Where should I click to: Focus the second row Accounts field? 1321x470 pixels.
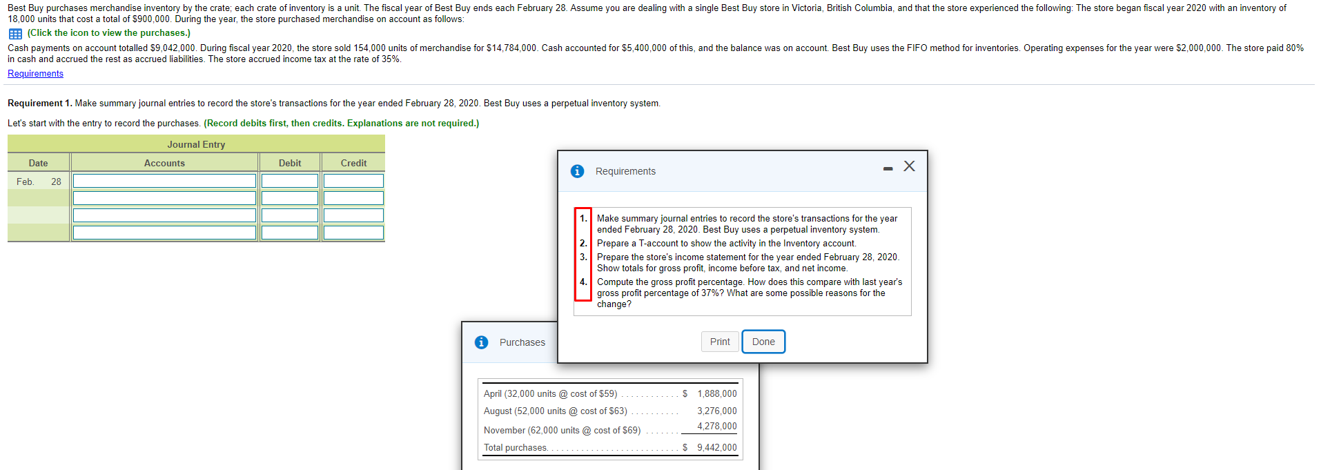point(164,198)
